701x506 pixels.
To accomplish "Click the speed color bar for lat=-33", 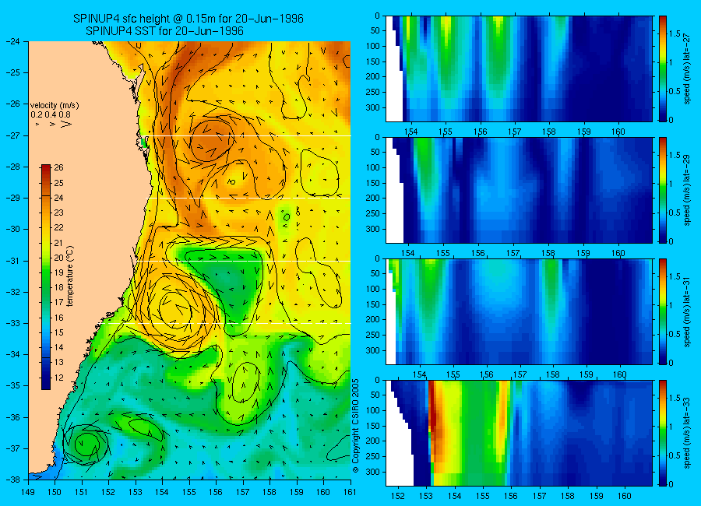I will (662, 433).
